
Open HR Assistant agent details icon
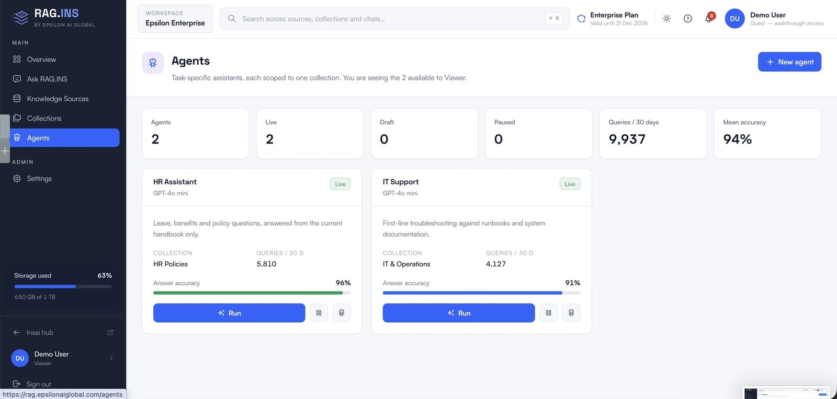(342, 313)
